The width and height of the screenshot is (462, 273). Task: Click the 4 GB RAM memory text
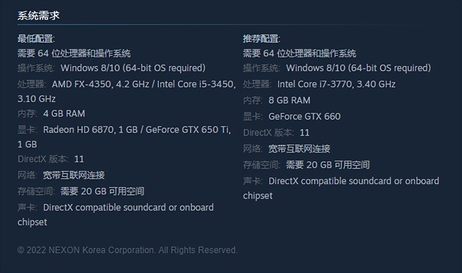(x=64, y=114)
